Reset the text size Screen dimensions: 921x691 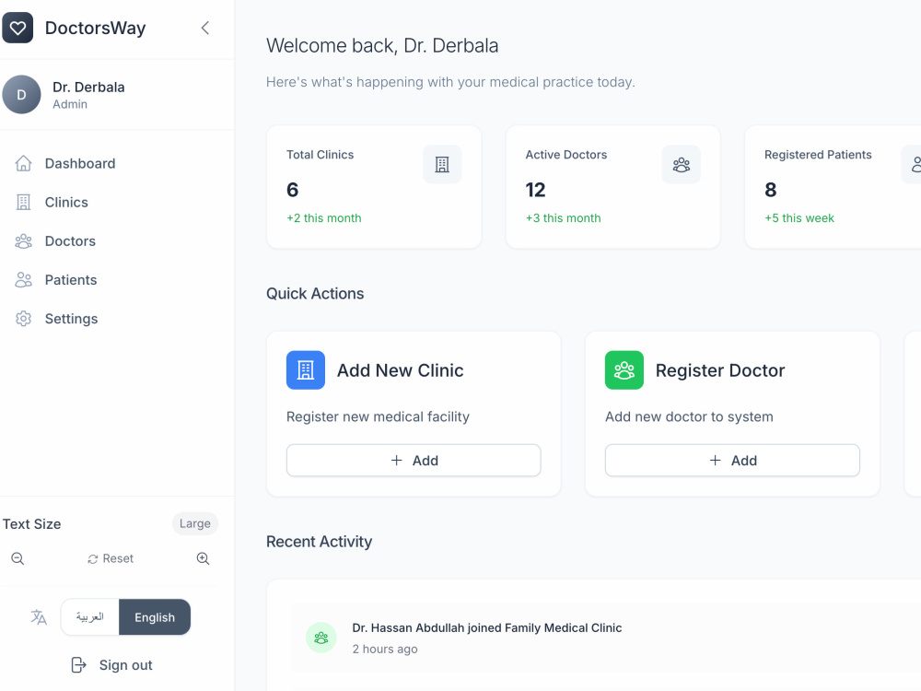coord(111,558)
